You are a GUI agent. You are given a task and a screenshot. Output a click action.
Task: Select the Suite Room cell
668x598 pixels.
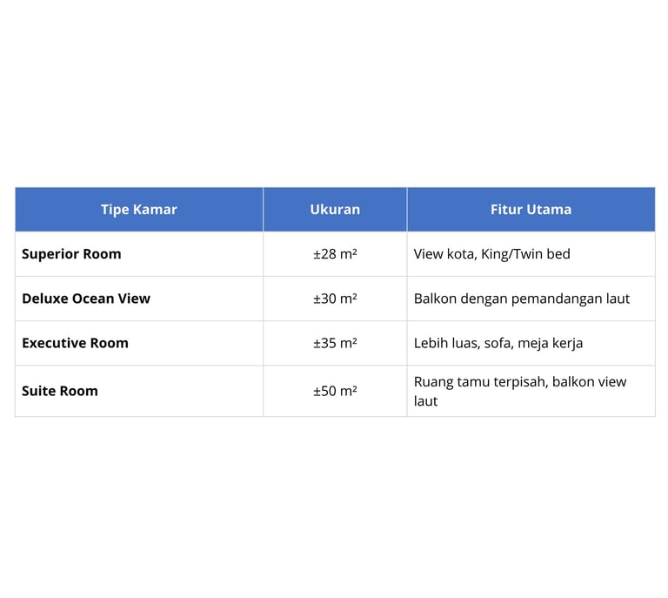coord(139,391)
